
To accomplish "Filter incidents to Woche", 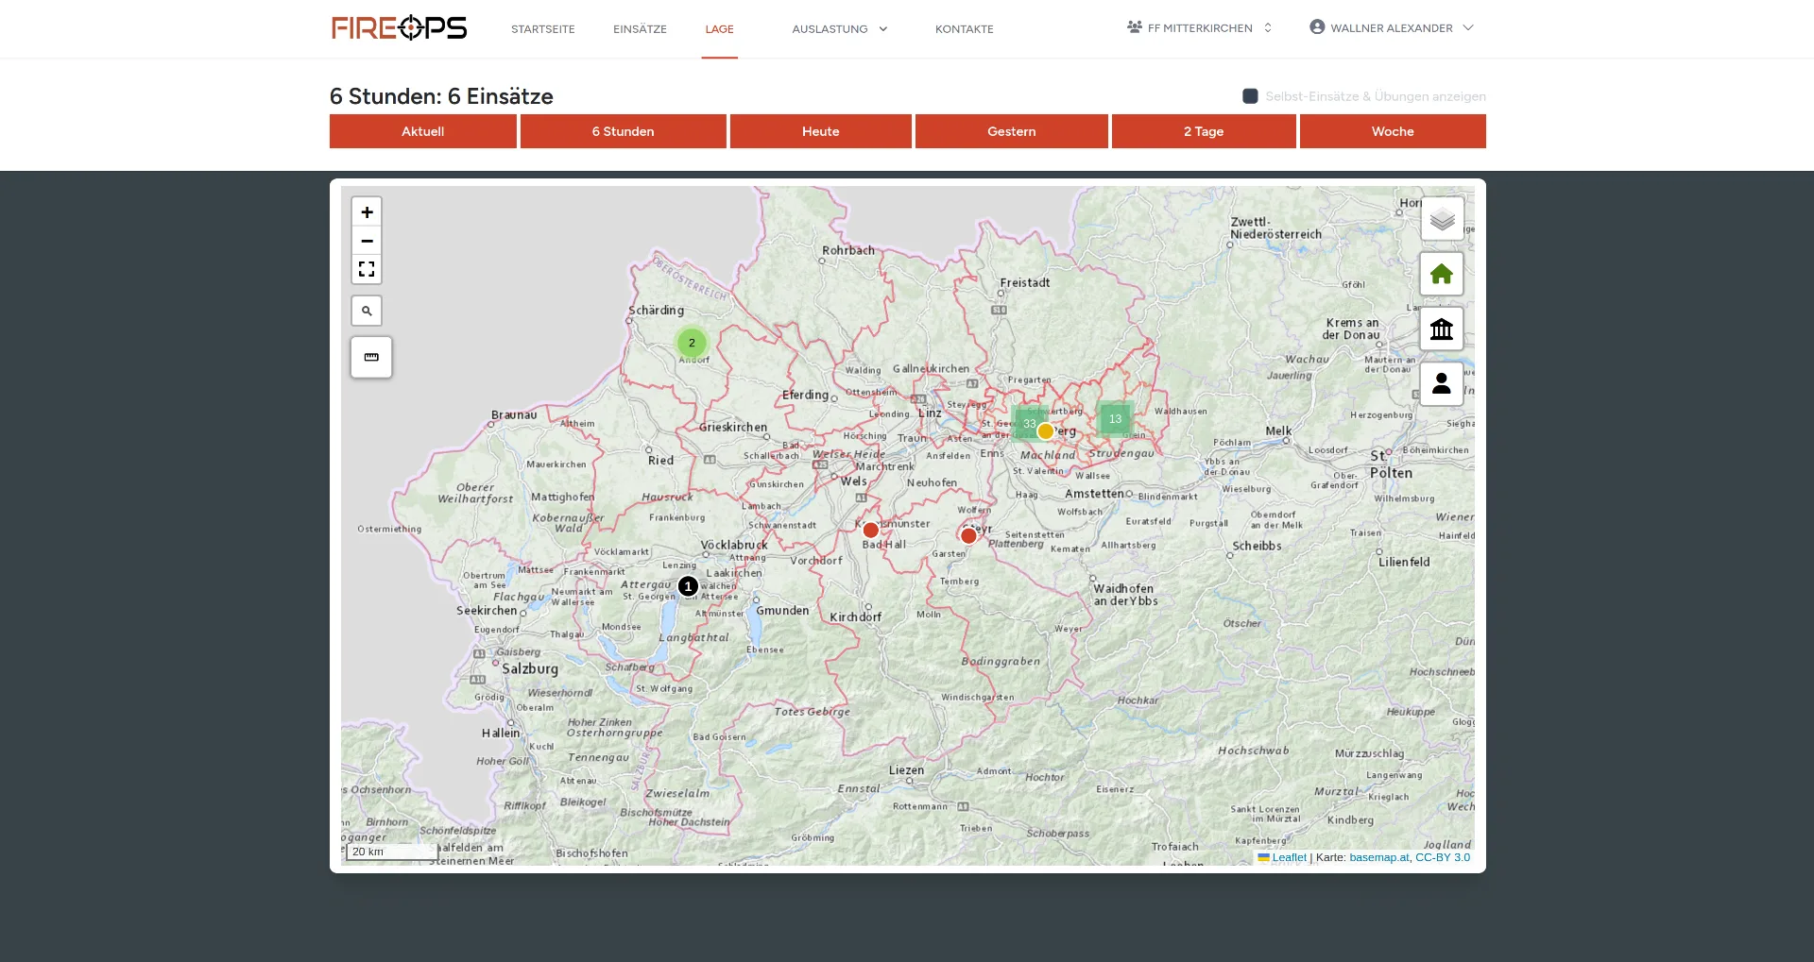I will tap(1393, 131).
